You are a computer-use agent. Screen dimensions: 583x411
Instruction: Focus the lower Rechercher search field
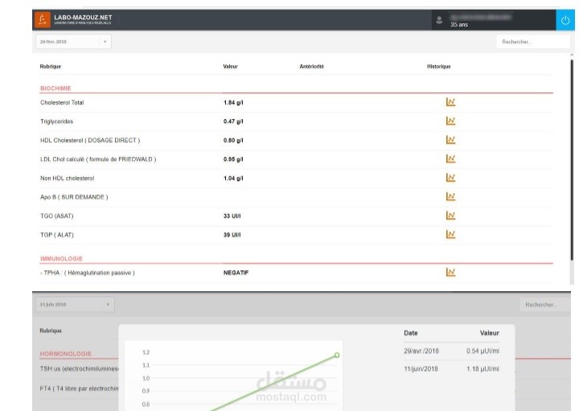(x=545, y=305)
